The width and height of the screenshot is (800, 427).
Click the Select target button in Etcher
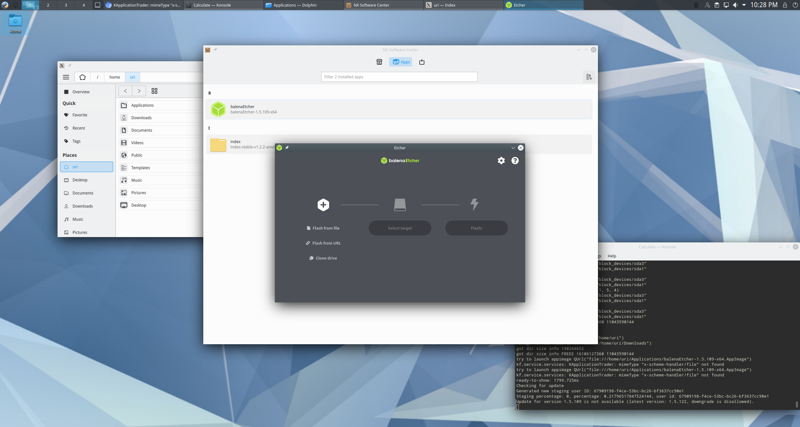coord(400,228)
